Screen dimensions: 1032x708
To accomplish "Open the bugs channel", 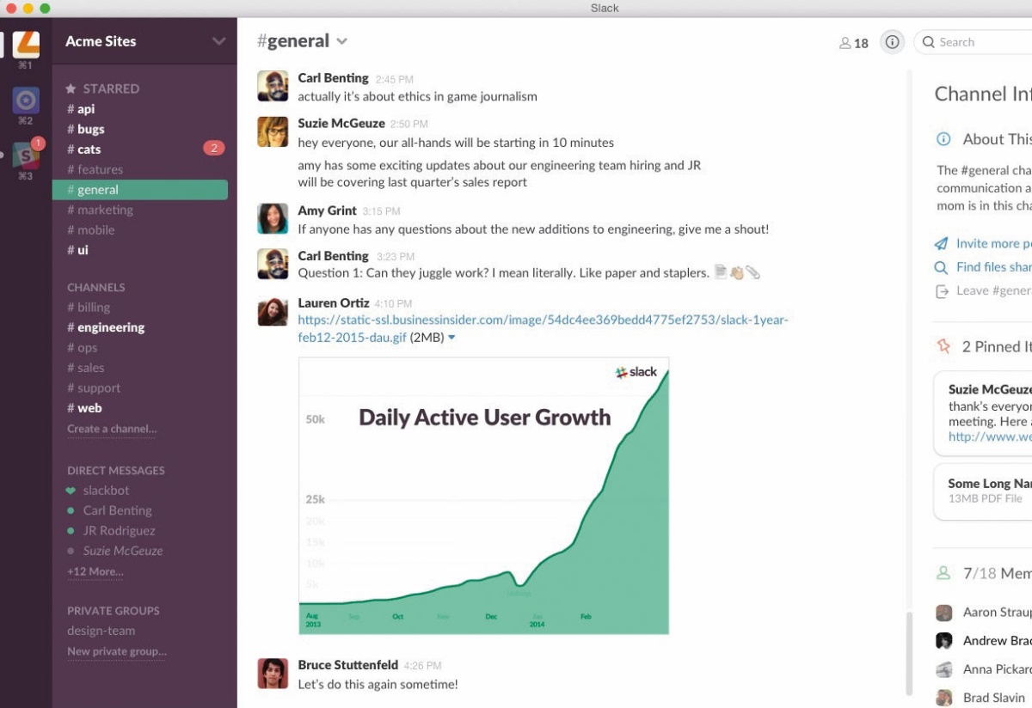I will pyautogui.click(x=86, y=129).
